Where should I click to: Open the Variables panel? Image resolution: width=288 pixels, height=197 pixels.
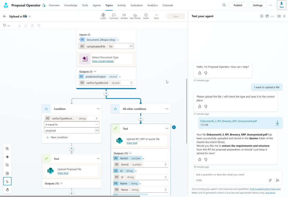pyautogui.click(x=124, y=16)
